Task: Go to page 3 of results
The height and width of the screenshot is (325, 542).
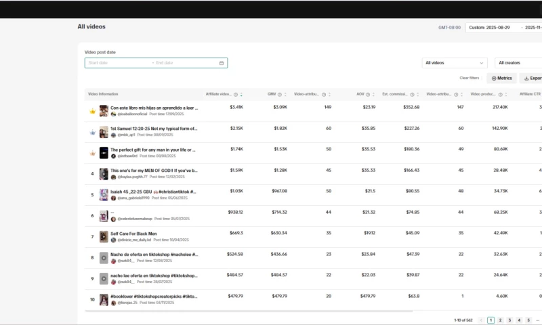Action: coord(509,320)
